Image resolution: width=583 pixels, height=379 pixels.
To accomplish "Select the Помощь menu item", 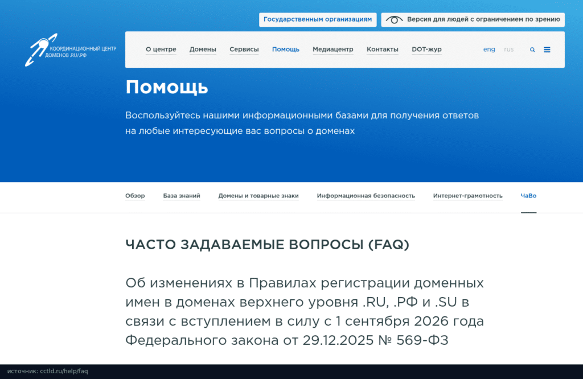I will click(286, 50).
